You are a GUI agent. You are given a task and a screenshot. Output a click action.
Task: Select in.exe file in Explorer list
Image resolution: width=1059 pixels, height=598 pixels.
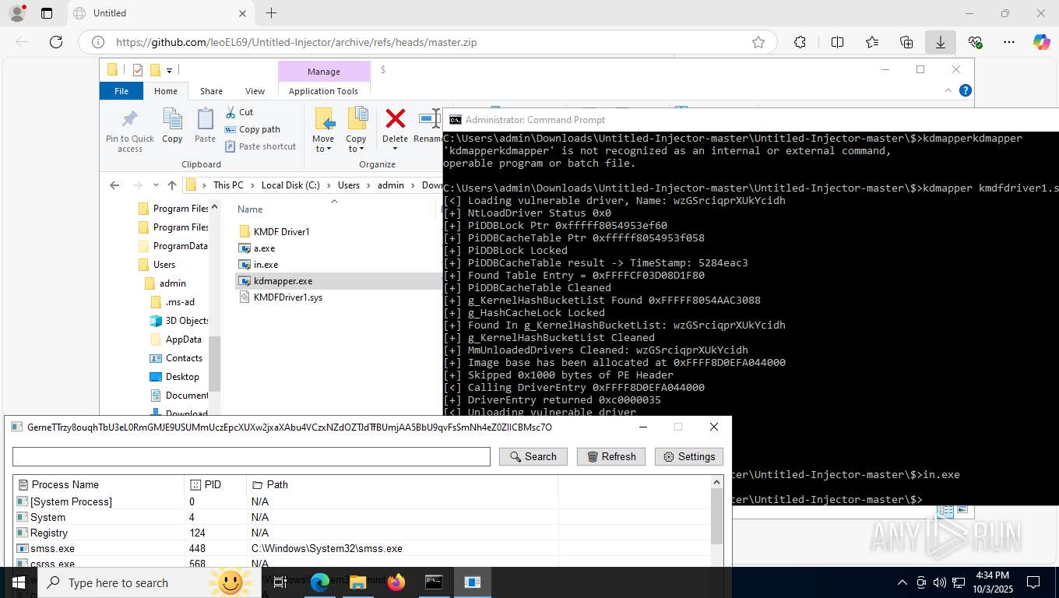(x=266, y=264)
